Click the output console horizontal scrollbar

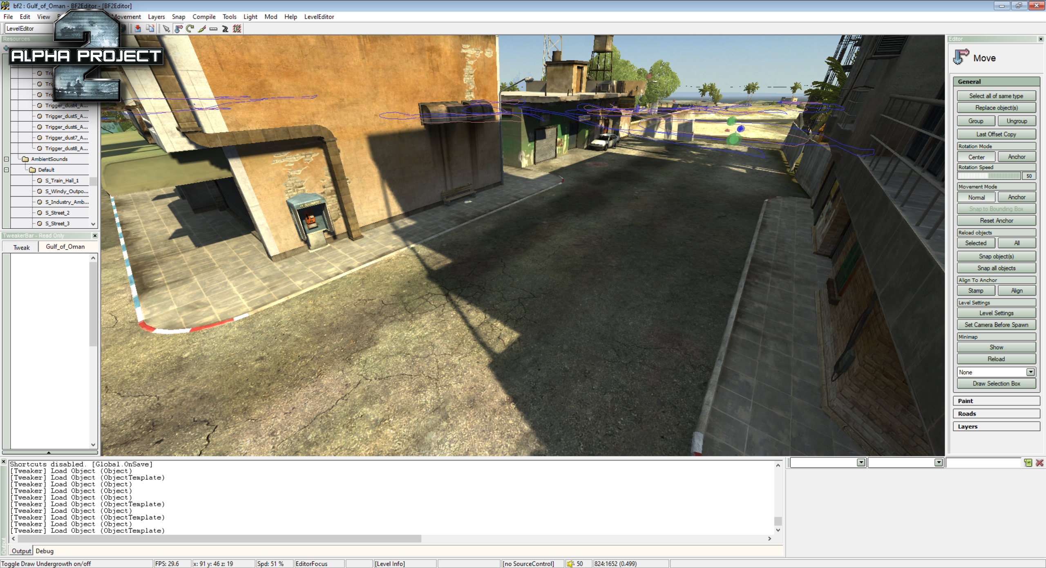(391, 539)
